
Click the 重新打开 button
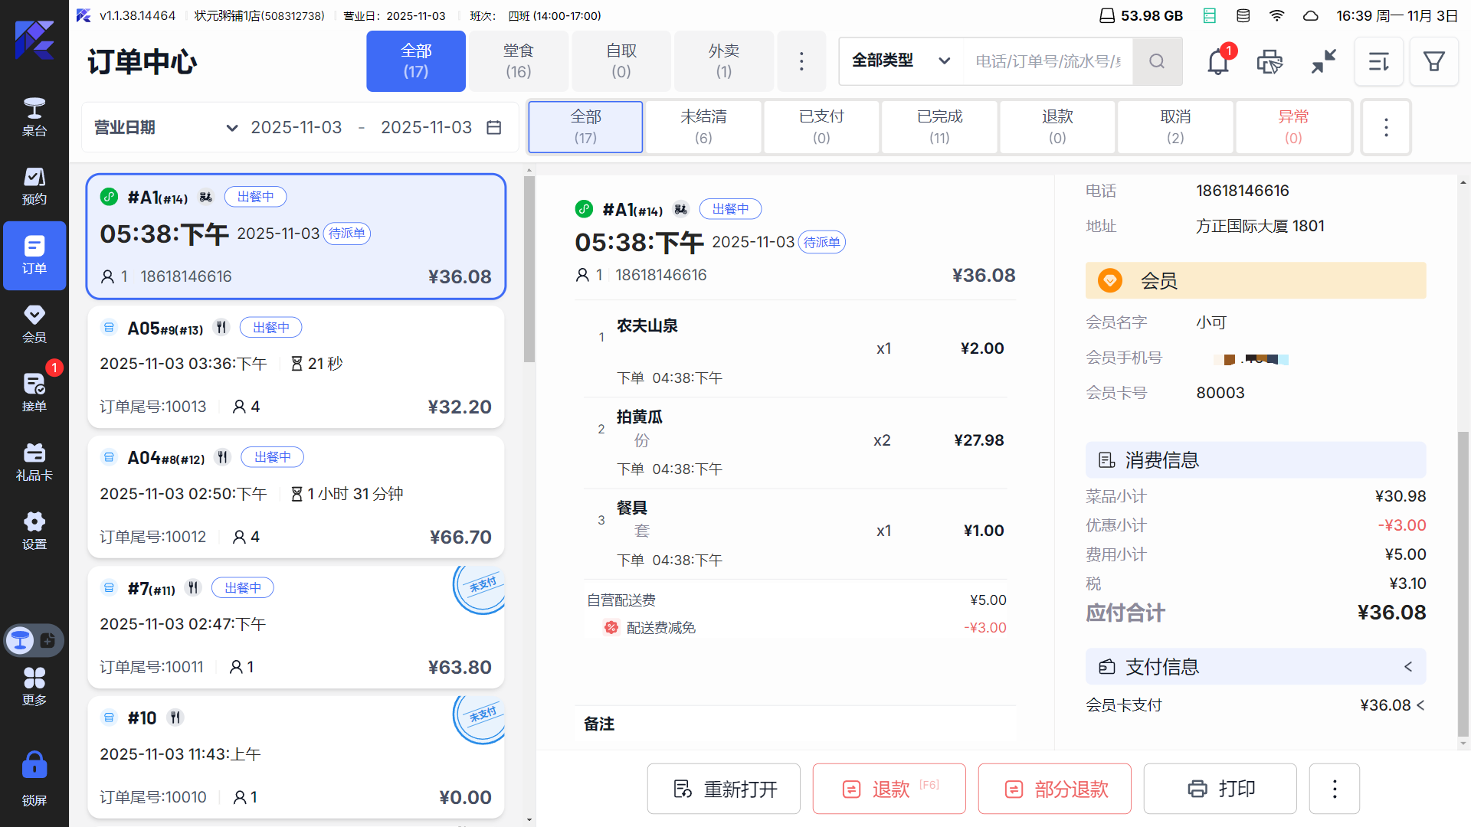(x=723, y=789)
